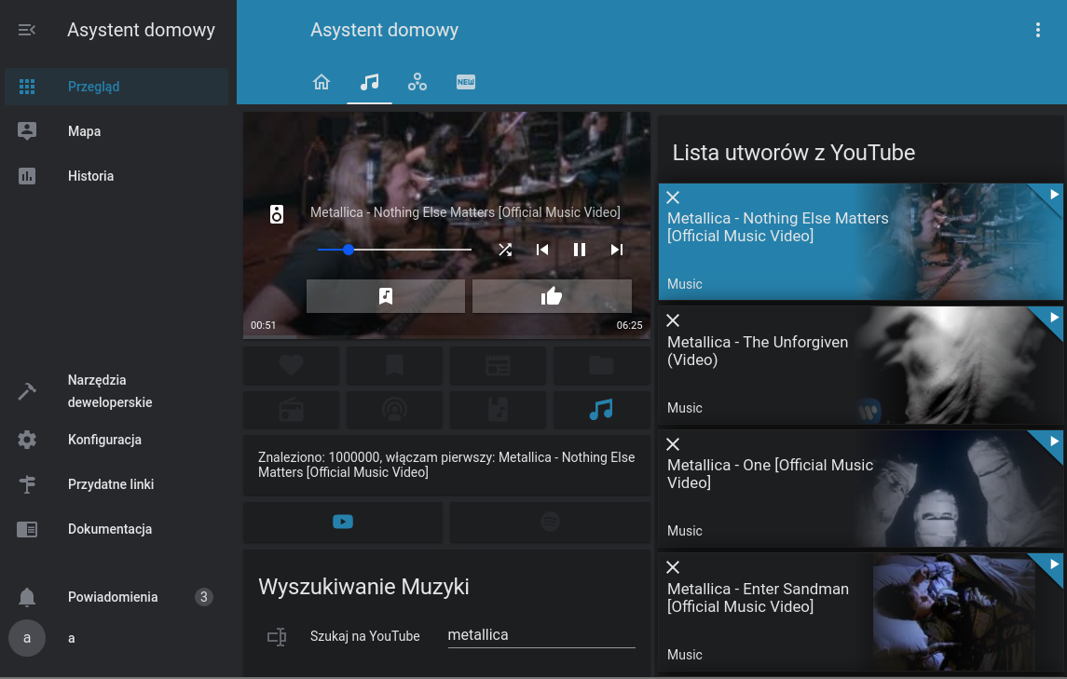Image resolution: width=1067 pixels, height=679 pixels.
Task: Select the Spotify icon button
Action: [x=549, y=523]
